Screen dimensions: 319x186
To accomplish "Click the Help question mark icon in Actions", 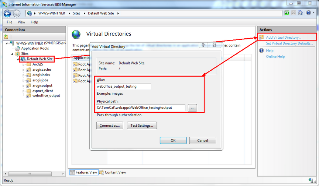I will point(261,50).
